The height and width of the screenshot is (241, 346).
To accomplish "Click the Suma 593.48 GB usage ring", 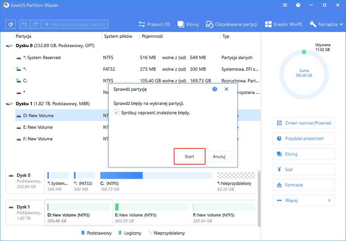I will click(x=304, y=75).
